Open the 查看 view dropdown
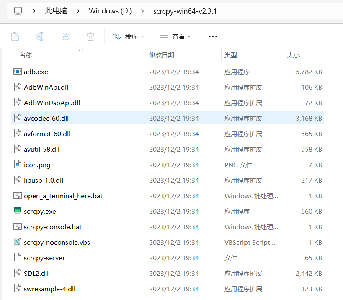 coord(175,36)
